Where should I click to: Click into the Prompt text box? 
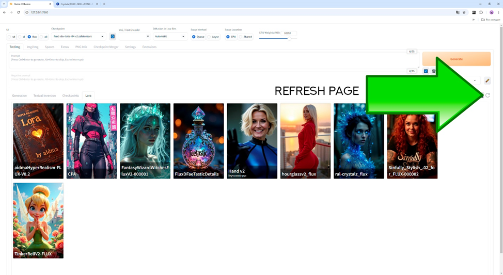[x=214, y=60]
